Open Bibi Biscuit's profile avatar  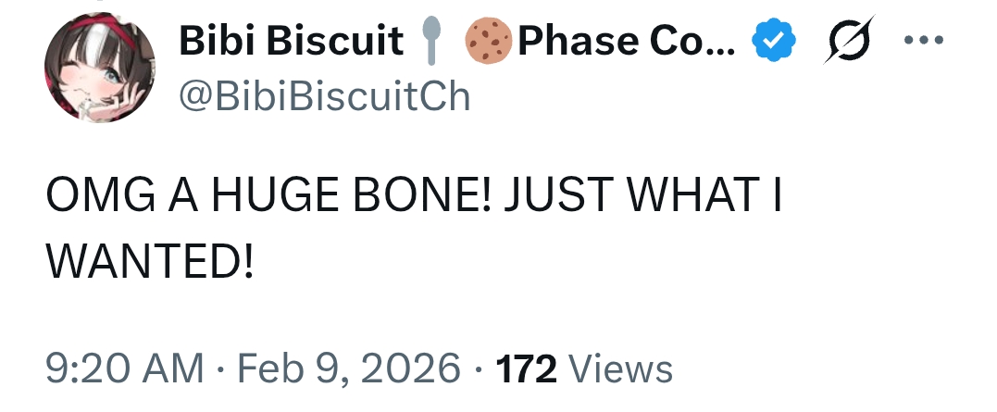(x=99, y=67)
